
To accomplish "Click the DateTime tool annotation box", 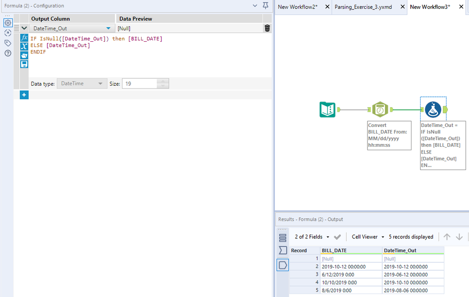I will 389,135.
